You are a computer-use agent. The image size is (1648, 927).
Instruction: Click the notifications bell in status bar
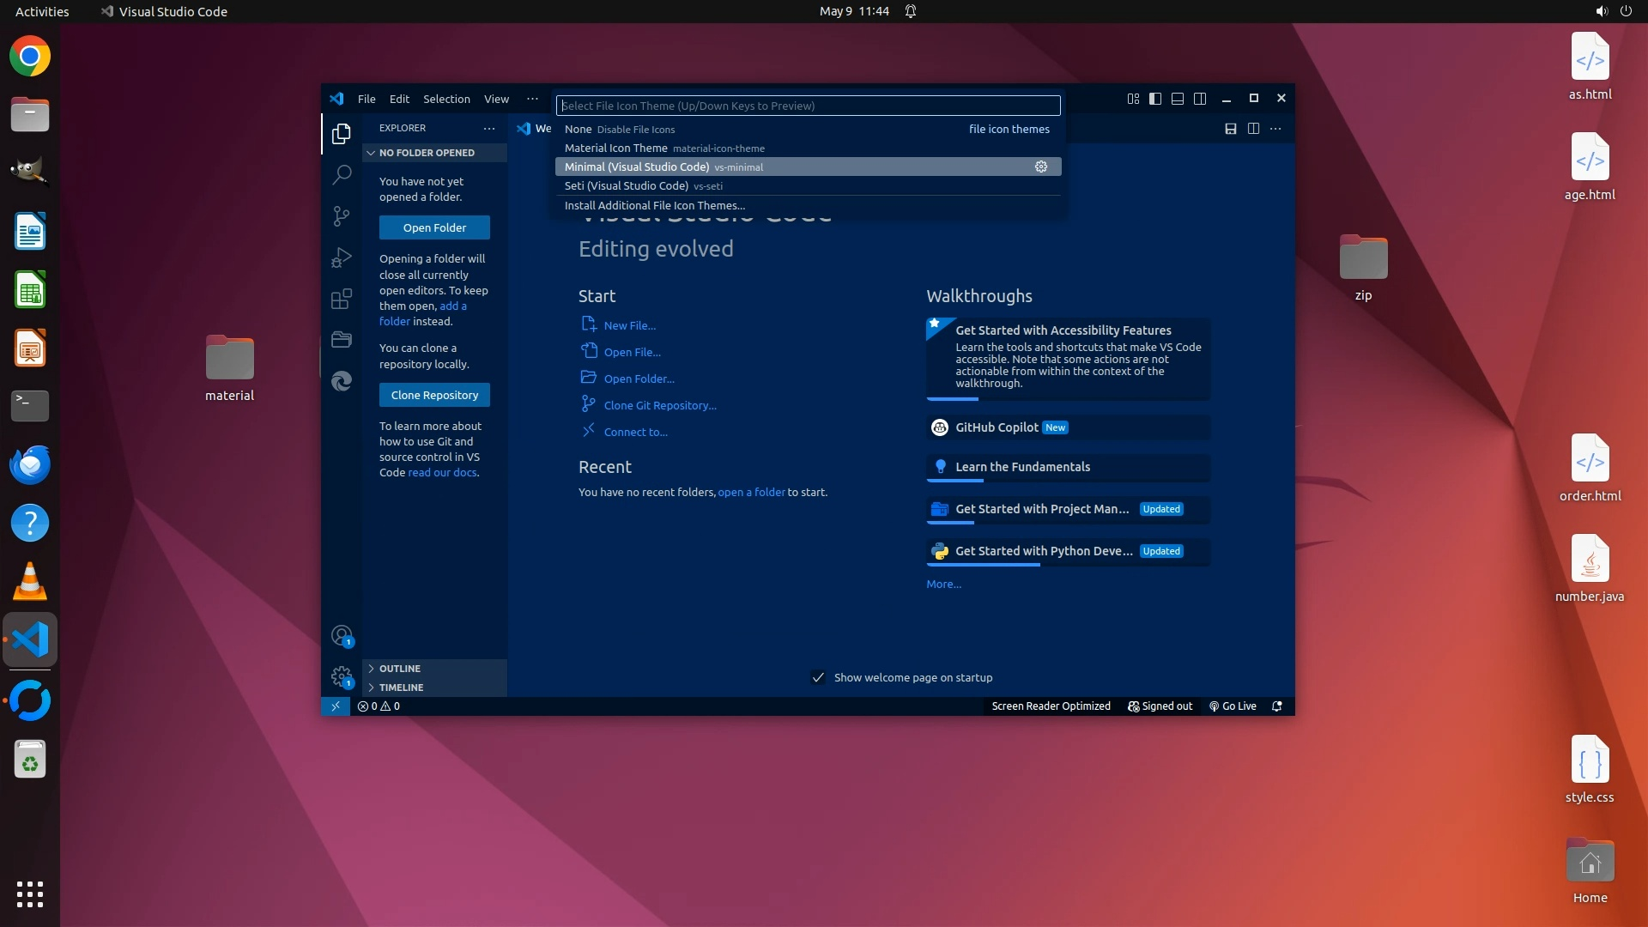pyautogui.click(x=1276, y=706)
